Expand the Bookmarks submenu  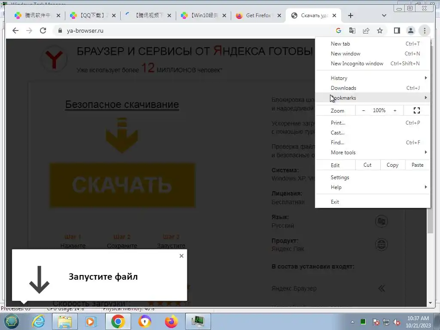click(373, 98)
